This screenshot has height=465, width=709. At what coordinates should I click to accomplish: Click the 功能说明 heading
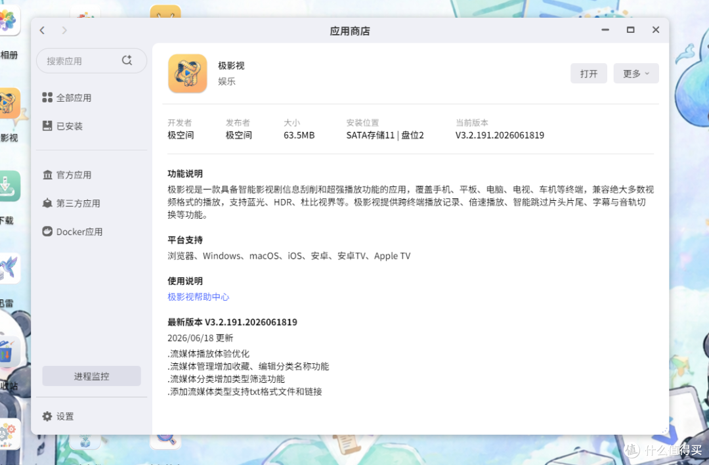(x=185, y=173)
